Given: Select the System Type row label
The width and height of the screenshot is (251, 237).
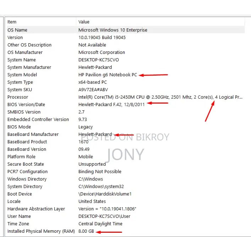Looking at the screenshot, I should click(20, 82).
